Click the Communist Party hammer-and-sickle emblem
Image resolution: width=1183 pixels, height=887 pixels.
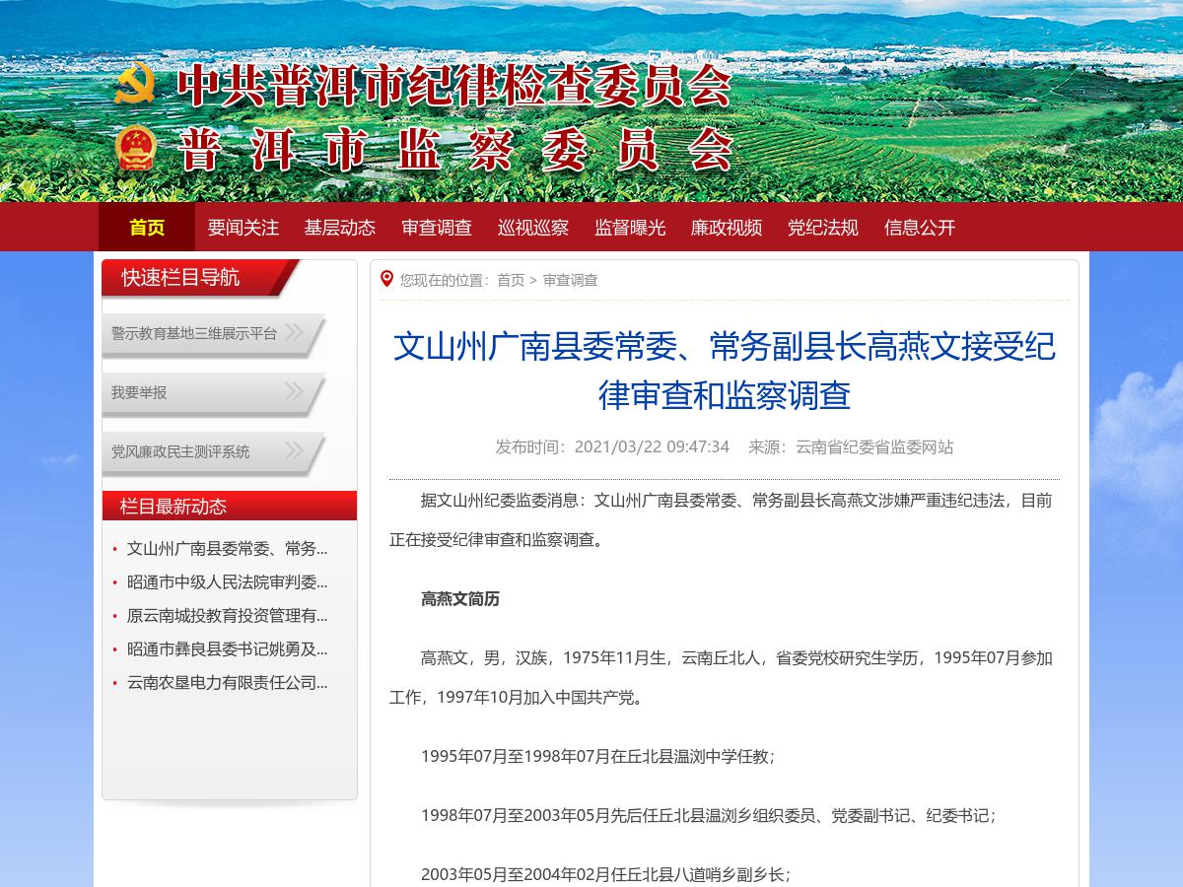pos(135,85)
